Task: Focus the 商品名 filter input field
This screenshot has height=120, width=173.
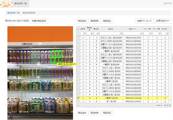Action: (x=110, y=34)
